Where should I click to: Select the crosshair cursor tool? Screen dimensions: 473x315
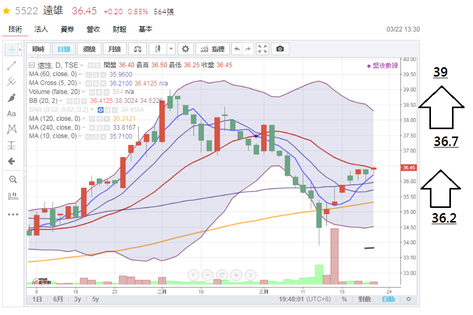tap(12, 49)
